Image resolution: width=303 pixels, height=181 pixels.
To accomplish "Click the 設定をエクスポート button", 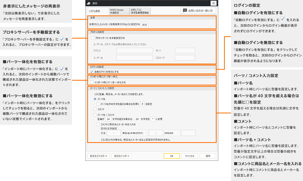I will (x=98, y=156).
